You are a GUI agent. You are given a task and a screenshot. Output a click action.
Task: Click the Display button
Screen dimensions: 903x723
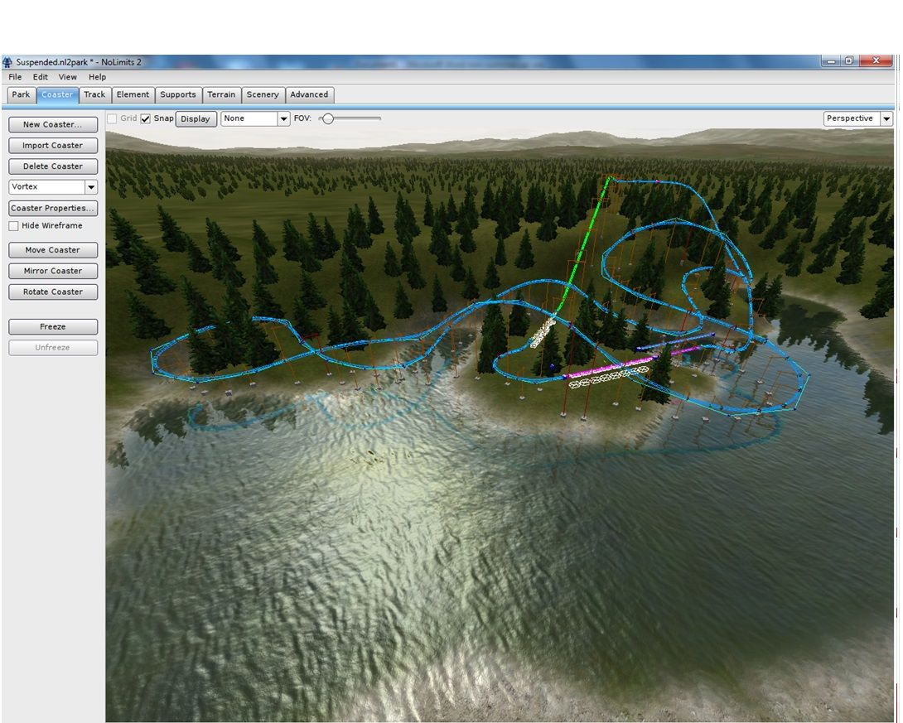[196, 118]
